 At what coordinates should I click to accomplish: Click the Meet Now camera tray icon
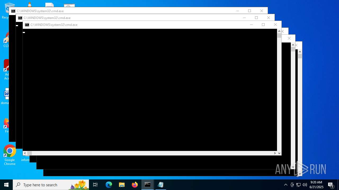[x=292, y=185]
